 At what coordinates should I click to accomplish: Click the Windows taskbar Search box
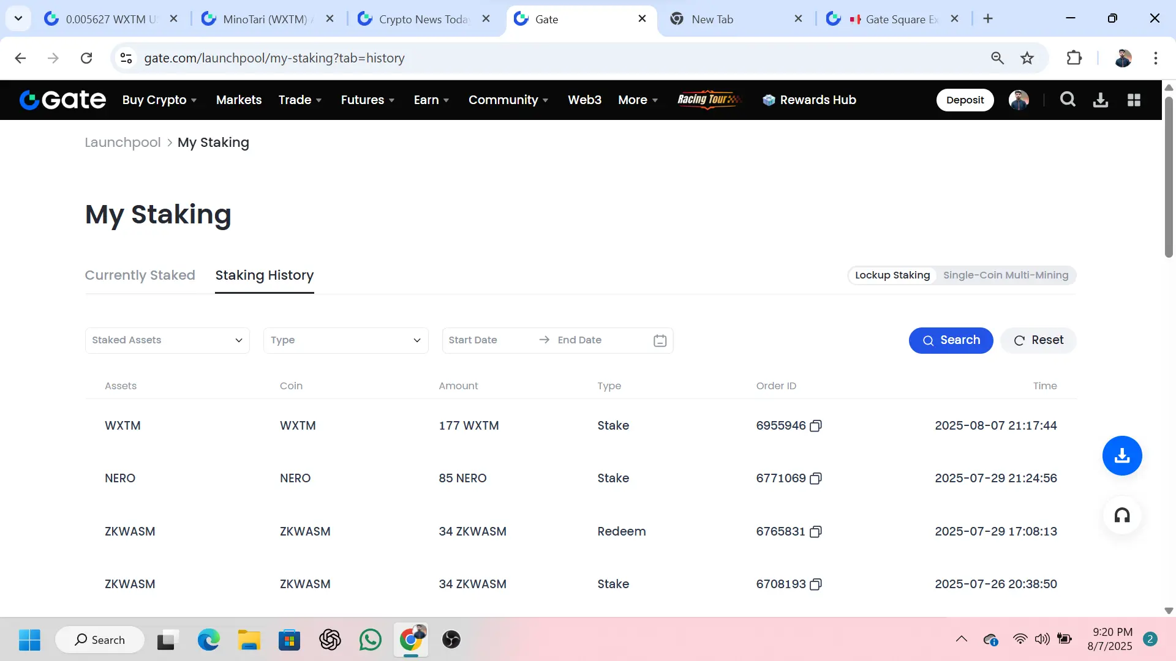(x=100, y=640)
